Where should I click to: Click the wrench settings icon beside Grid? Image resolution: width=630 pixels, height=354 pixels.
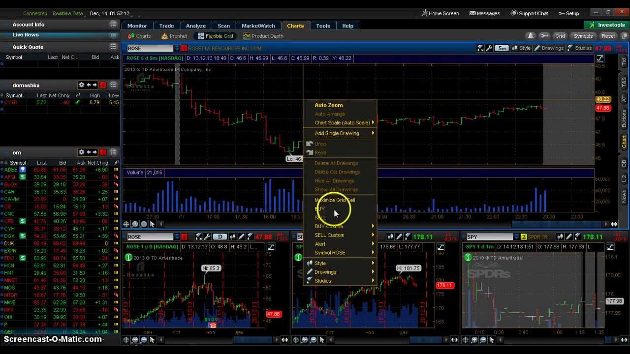[x=544, y=36]
